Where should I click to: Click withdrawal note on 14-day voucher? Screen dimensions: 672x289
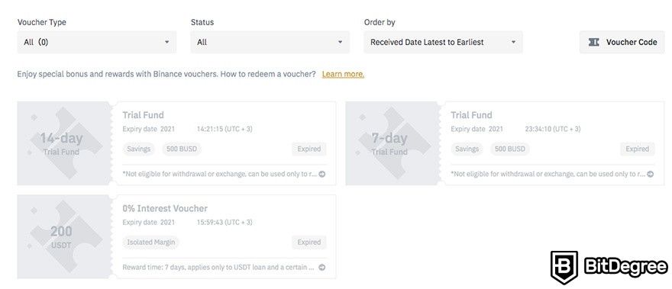(x=219, y=174)
